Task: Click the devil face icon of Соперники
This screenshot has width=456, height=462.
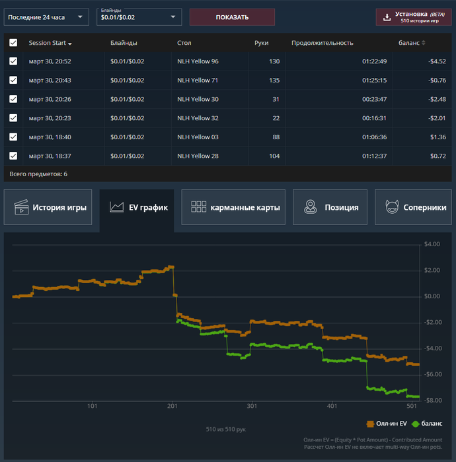Action: [x=393, y=207]
